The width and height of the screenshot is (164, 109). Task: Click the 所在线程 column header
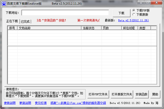coord(130,28)
